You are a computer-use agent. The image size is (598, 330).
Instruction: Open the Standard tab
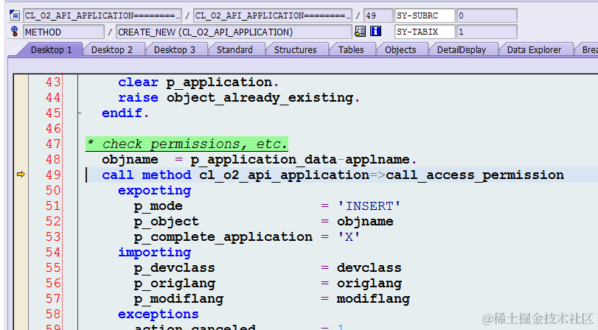point(234,50)
